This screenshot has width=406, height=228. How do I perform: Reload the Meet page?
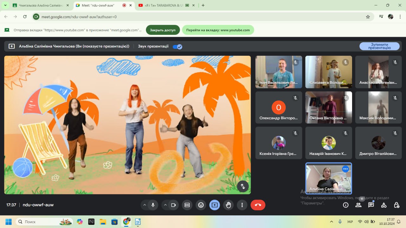[x=25, y=17]
